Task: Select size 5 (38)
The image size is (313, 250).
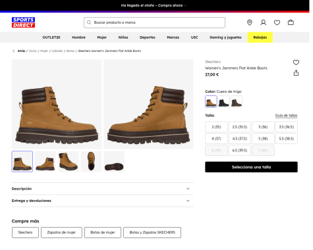Action: [x=263, y=139]
